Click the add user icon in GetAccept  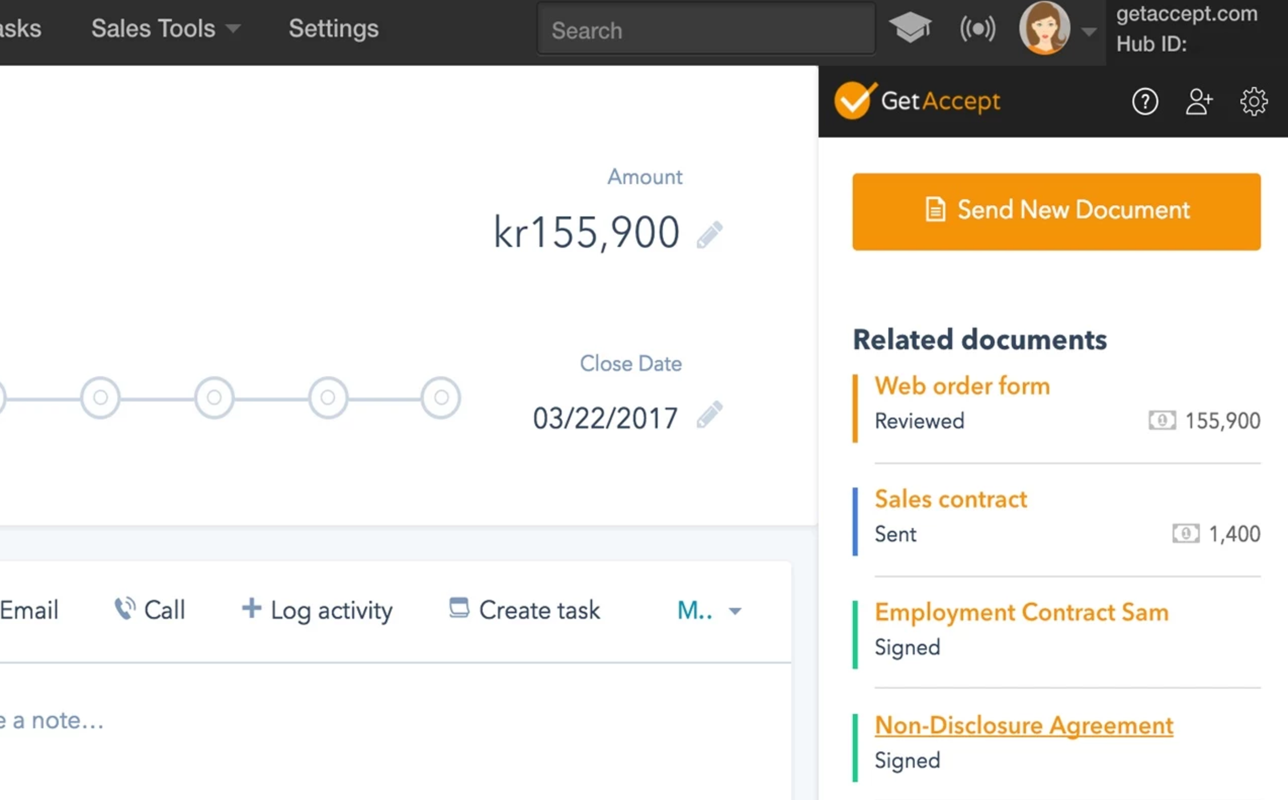click(x=1198, y=102)
